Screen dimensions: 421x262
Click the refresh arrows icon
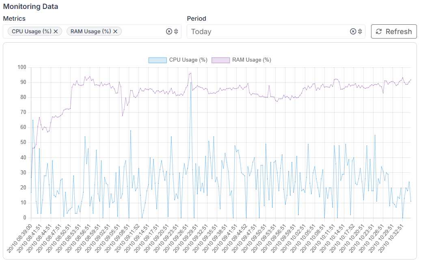(x=379, y=32)
